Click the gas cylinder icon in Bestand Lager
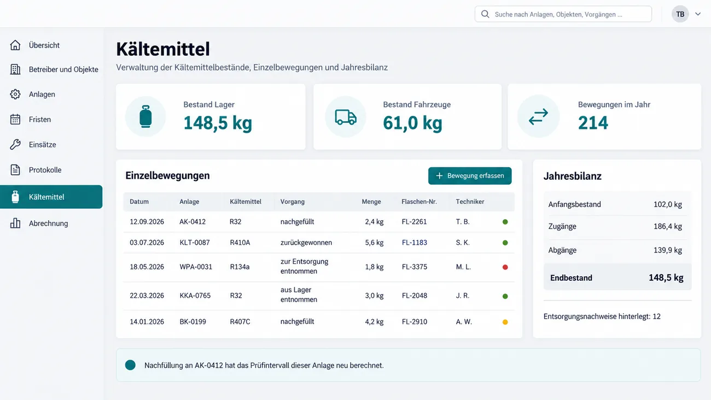This screenshot has width=711, height=400. pos(145,116)
